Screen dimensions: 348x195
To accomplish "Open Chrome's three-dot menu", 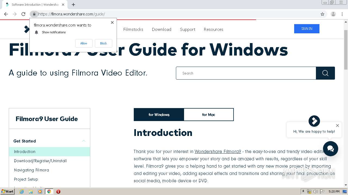I will coord(342,14).
